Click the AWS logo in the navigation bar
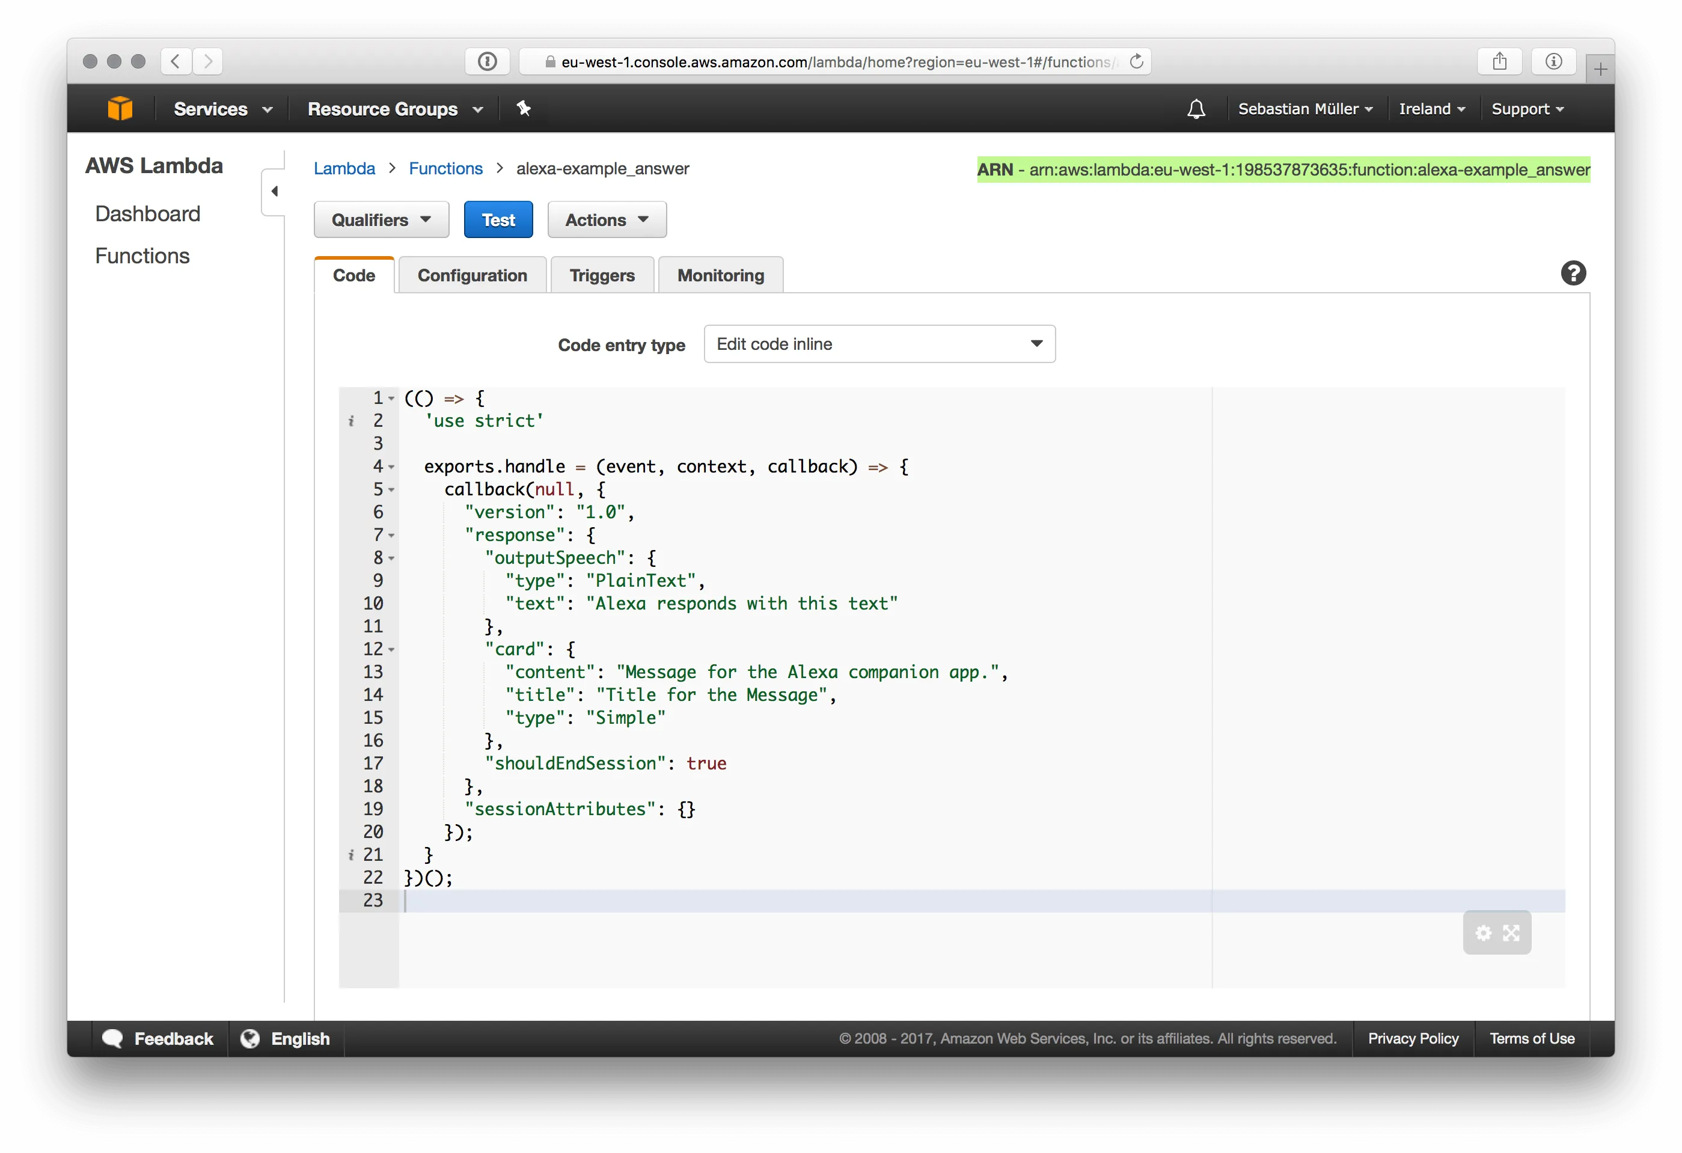The width and height of the screenshot is (1682, 1153). point(120,108)
